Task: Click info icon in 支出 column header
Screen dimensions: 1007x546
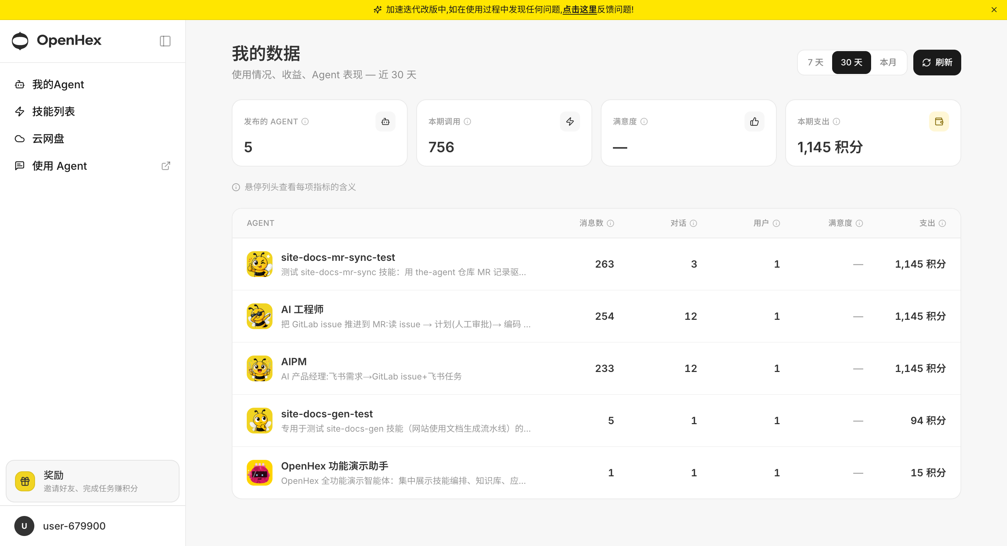Action: pyautogui.click(x=943, y=223)
